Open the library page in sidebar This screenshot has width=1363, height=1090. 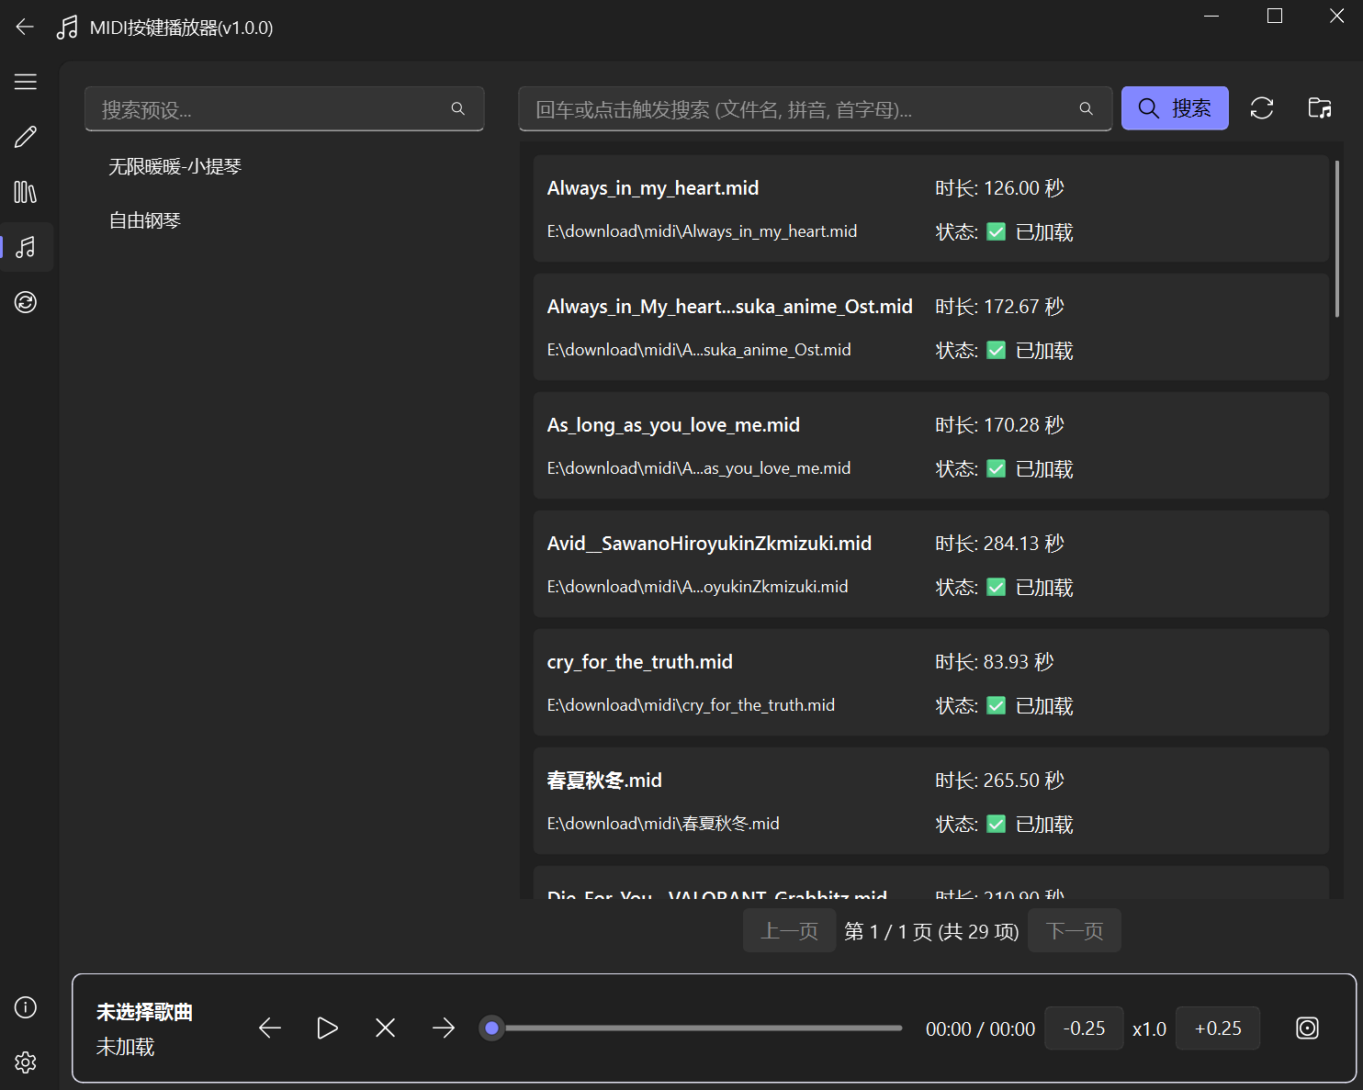pos(26,192)
